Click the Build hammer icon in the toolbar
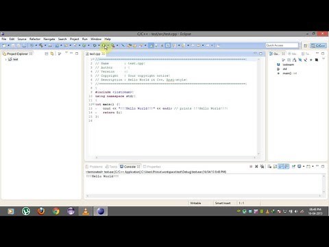329x247 pixels. (40, 45)
